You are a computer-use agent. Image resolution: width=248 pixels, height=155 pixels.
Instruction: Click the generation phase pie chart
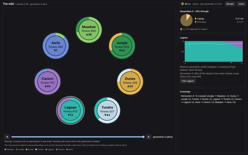coord(186,20)
